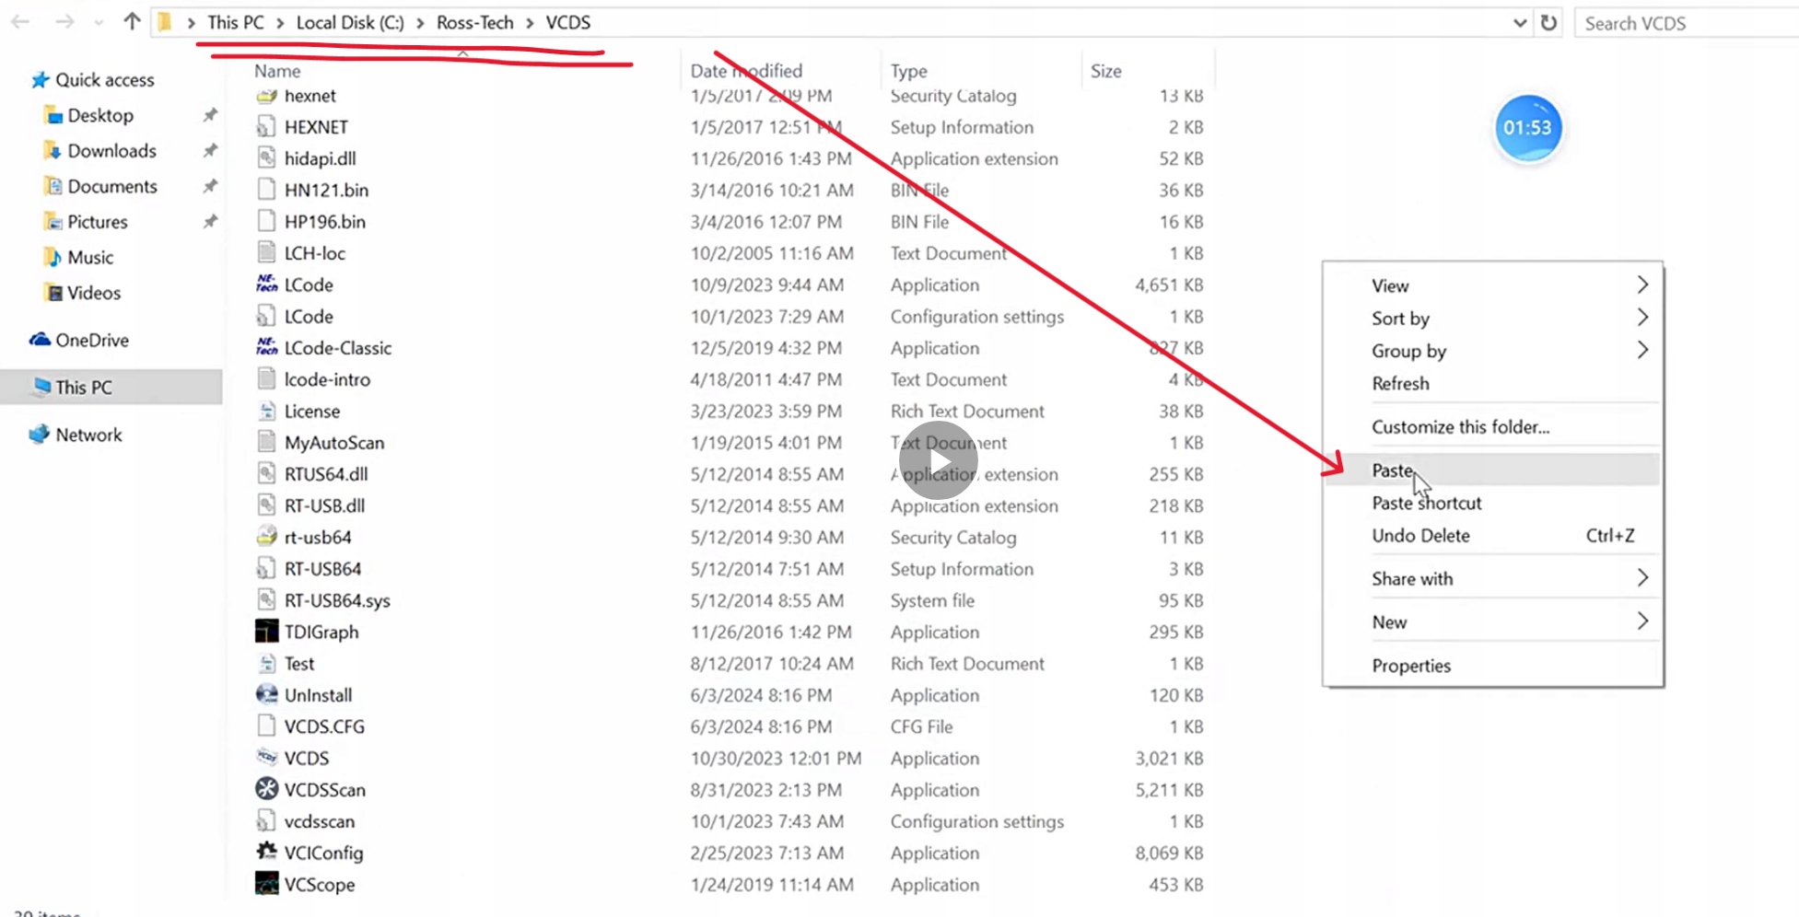Select the RTUS64.dll file
Viewport: 1799px width, 917px height.
[x=326, y=474]
